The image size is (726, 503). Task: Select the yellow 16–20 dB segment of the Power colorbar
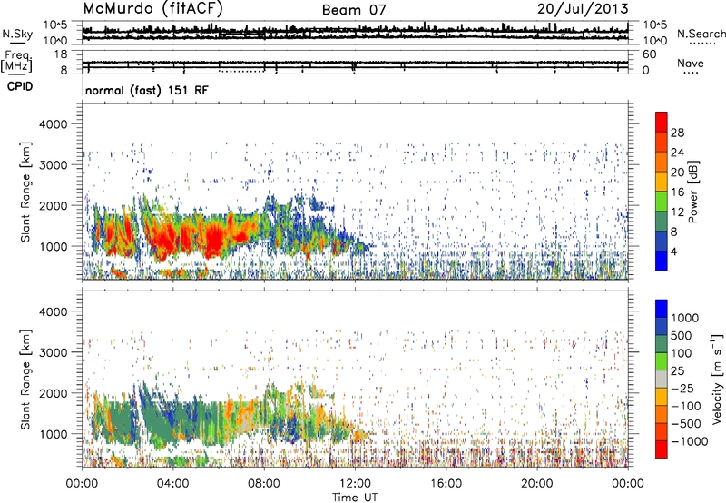click(662, 182)
